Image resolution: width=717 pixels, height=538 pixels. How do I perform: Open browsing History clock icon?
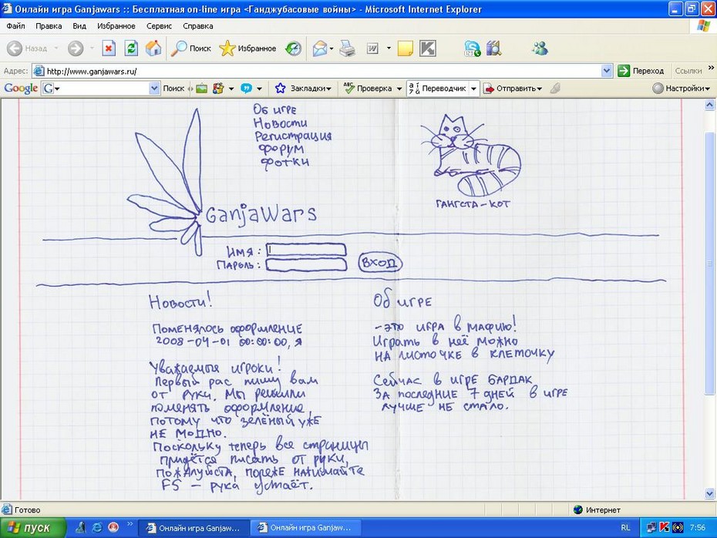[293, 48]
